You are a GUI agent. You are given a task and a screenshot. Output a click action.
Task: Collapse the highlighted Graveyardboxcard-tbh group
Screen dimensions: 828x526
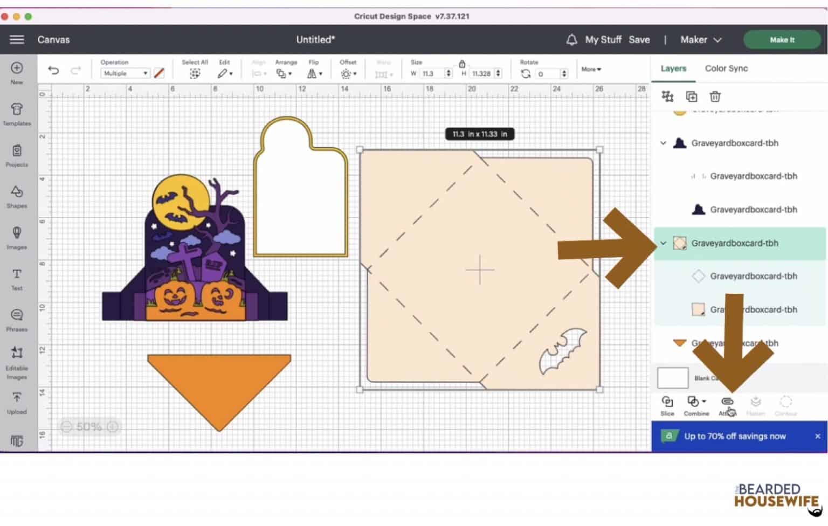(x=663, y=243)
